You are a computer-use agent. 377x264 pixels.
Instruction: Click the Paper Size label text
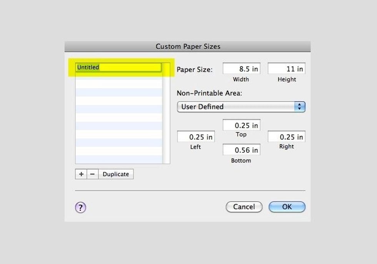click(194, 70)
